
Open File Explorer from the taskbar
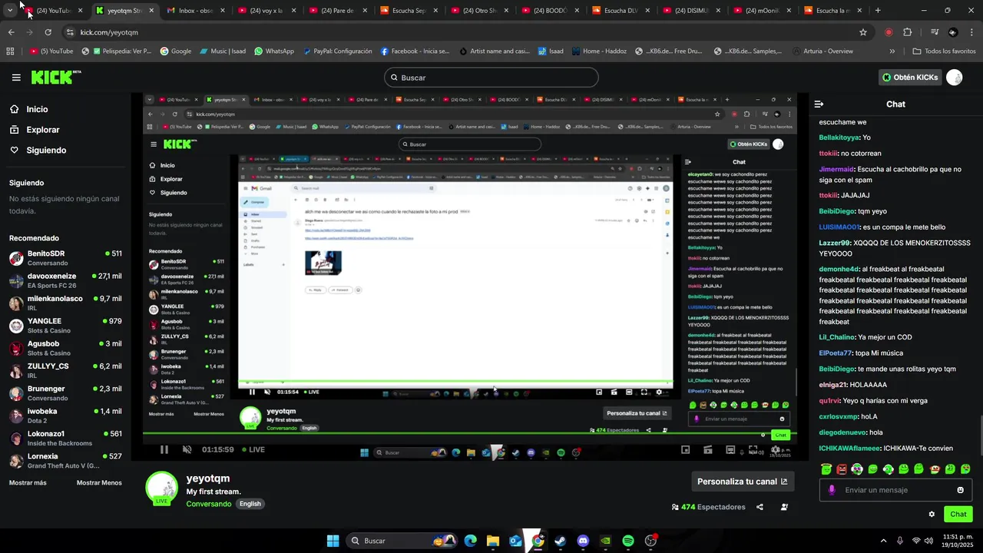493,541
